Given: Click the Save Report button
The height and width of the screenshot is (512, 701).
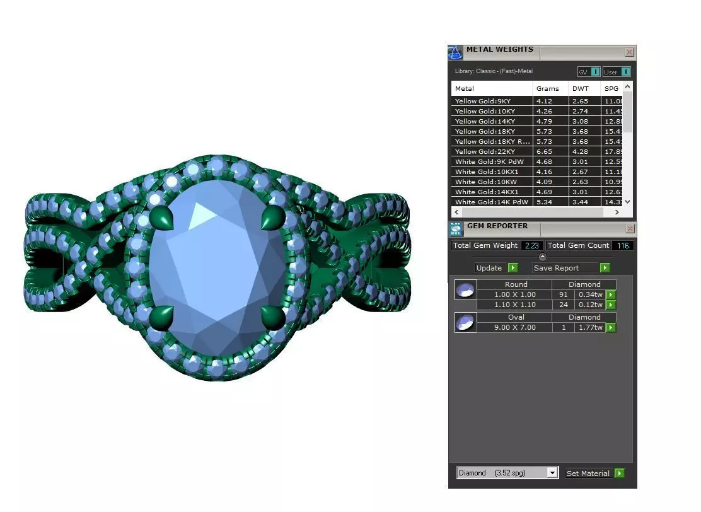Looking at the screenshot, I should point(564,268).
